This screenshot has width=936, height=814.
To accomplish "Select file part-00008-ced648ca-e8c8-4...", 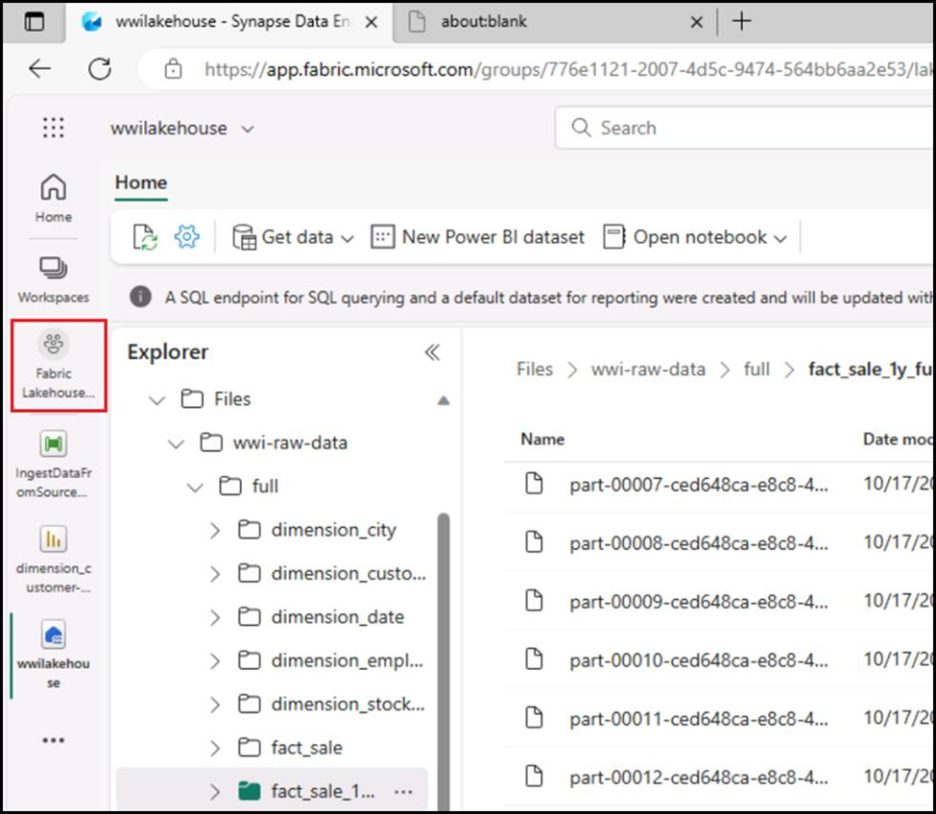I will pyautogui.click(x=699, y=543).
